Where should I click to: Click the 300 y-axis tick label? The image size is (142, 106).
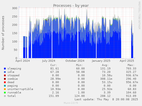(15, 8)
